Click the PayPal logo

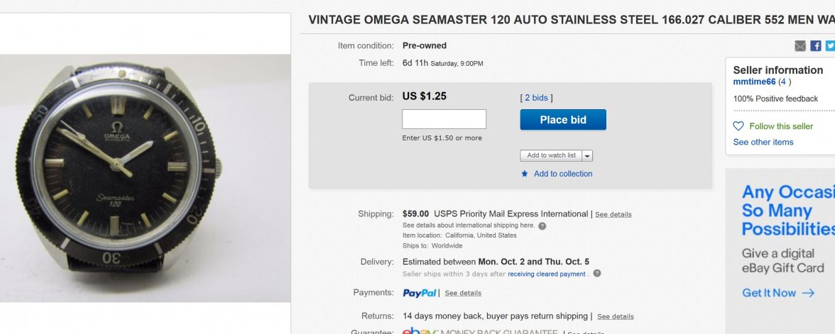[x=419, y=293]
